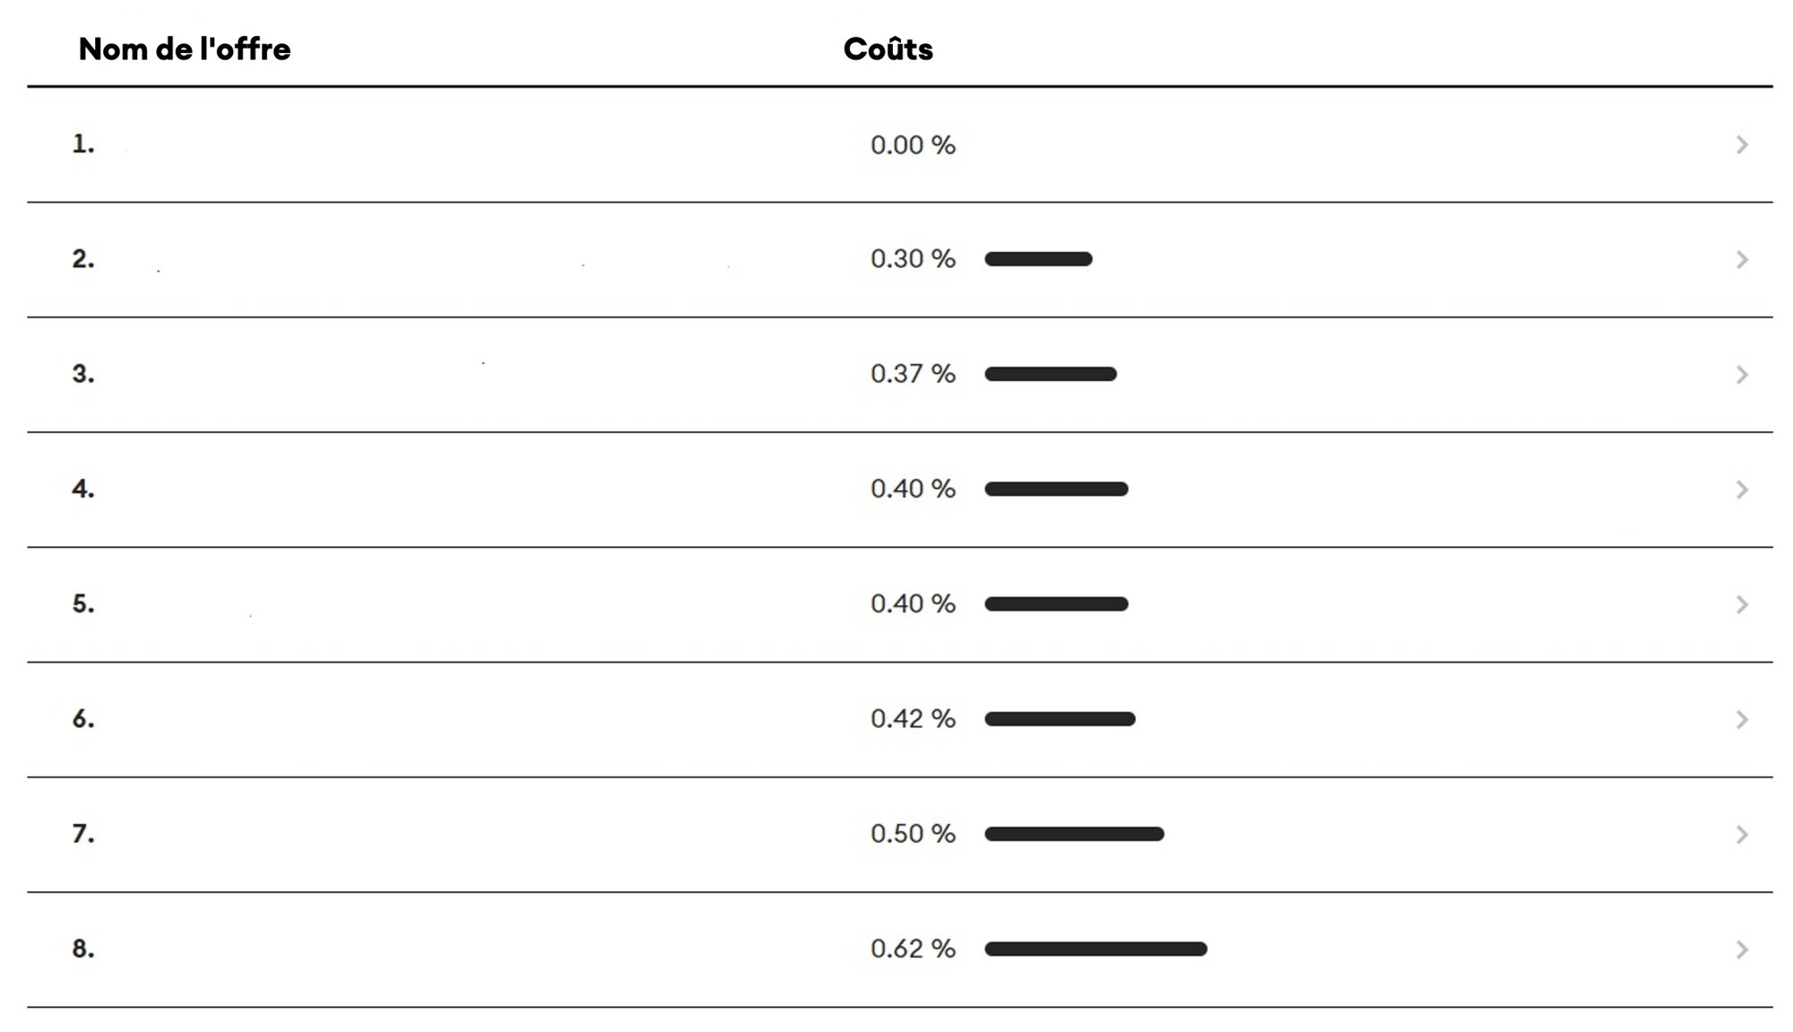Click chevron at end of row 3

pyautogui.click(x=1741, y=375)
